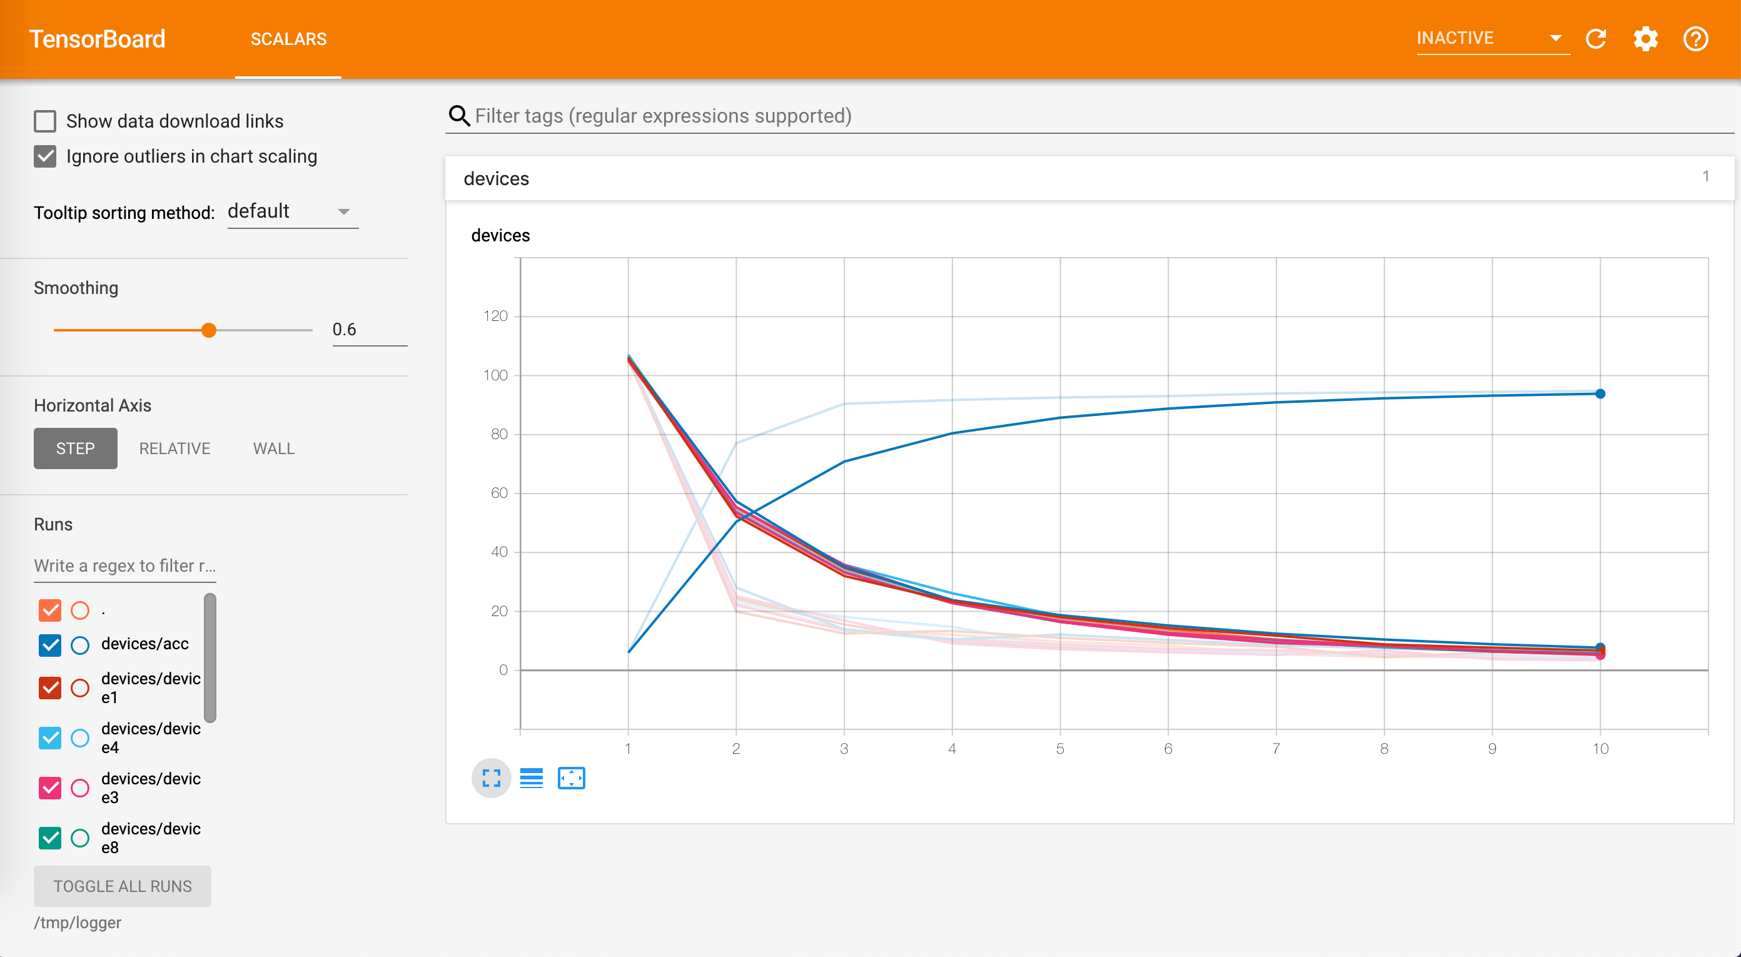Open the INACTIVE dashboards dropdown
Viewport: 1741px width, 957px height.
coord(1491,39)
